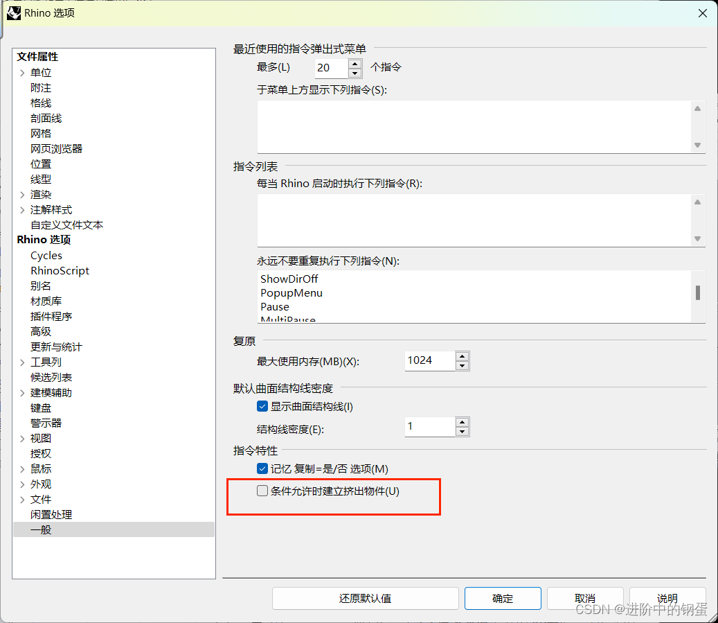The width and height of the screenshot is (718, 623).
Task: Increase the 最多 command count spinner
Action: (x=355, y=64)
